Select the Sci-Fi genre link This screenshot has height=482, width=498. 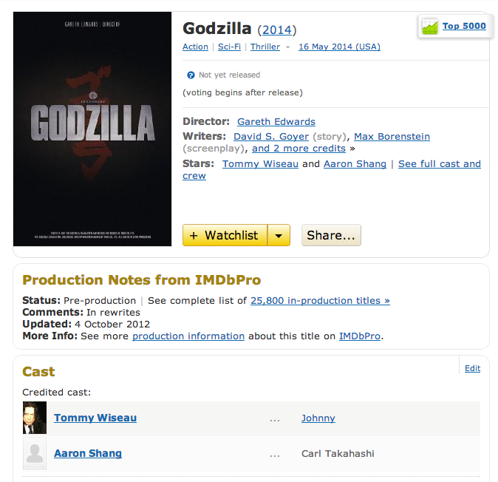[x=229, y=47]
